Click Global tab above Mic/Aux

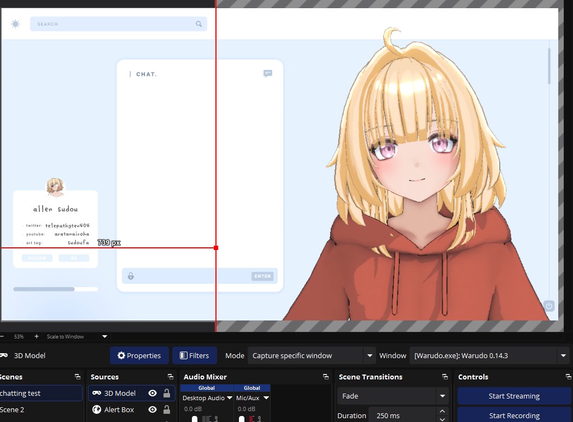[x=252, y=388]
